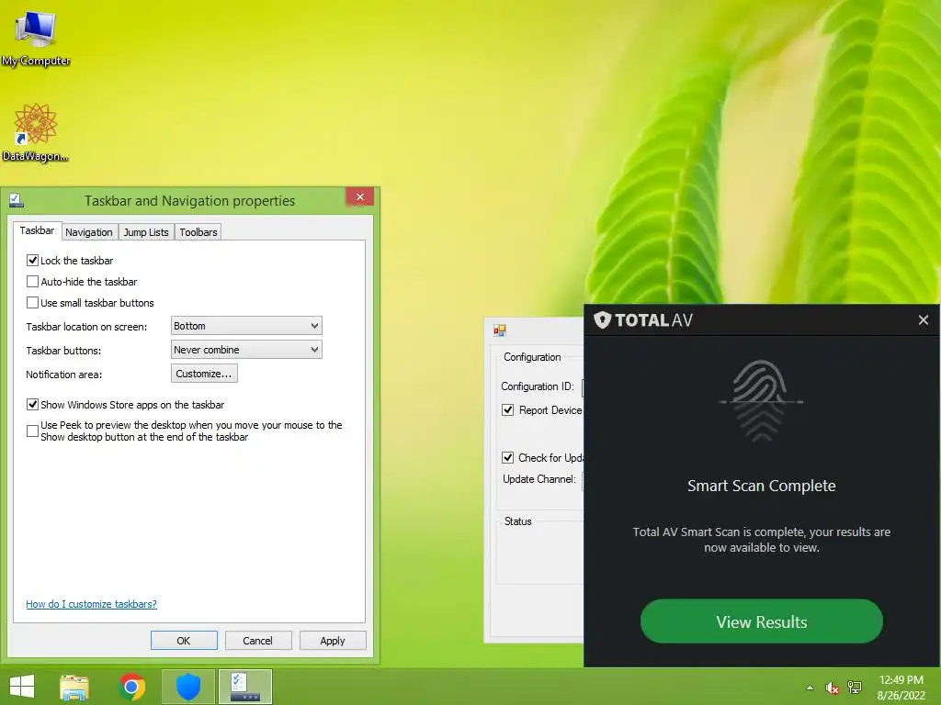Screen dimensions: 941x705
Task: Click the fingerprint scan graphic
Action: (x=761, y=401)
